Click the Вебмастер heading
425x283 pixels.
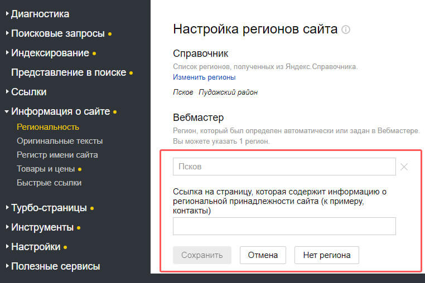[199, 118]
